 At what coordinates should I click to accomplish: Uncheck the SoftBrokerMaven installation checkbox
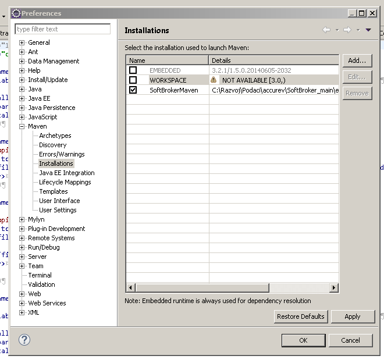pyautogui.click(x=133, y=90)
